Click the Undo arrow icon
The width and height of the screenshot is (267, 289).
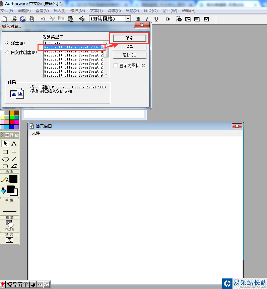43,19
